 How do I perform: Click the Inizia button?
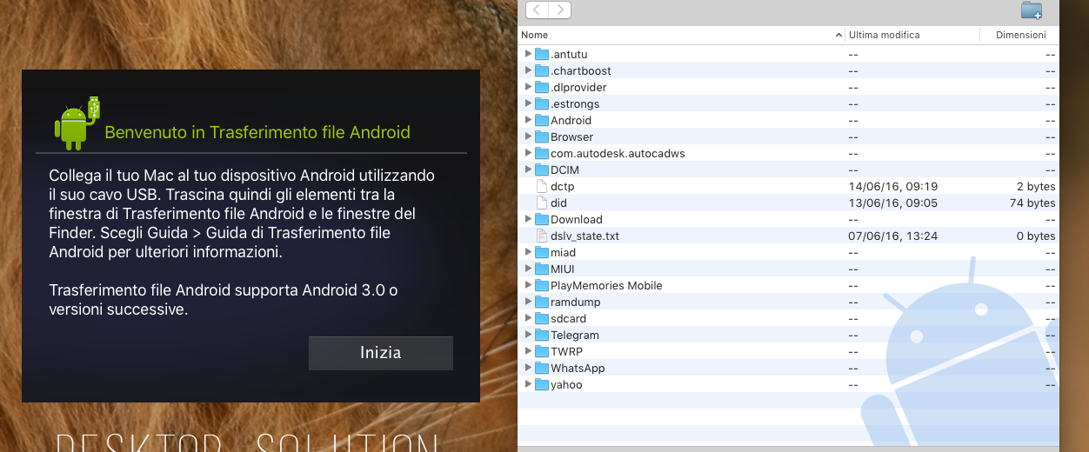(381, 353)
